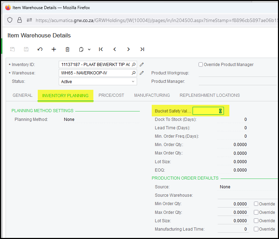The height and width of the screenshot is (239, 279).
Task: Click the magnifier lookup icon in Warehouse field
Action: (134, 73)
